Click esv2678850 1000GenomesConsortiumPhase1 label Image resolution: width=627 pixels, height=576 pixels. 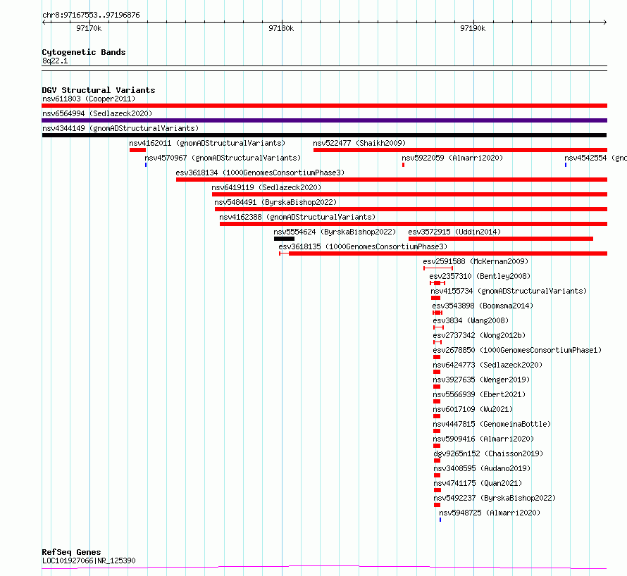pos(517,350)
